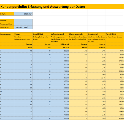
Task: Click customer name cell 'A'
Action: coord(7,51)
